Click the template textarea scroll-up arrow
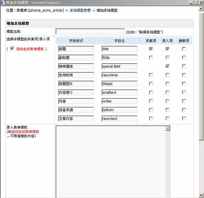 [x=168, y=128]
